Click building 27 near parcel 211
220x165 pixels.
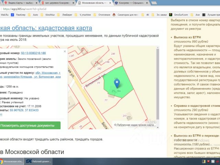[129, 117]
